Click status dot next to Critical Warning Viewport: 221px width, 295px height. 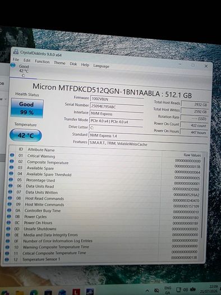tap(12, 155)
